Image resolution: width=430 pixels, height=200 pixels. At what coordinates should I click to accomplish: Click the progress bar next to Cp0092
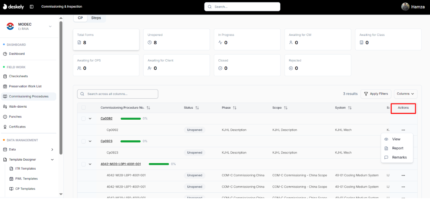click(131, 118)
